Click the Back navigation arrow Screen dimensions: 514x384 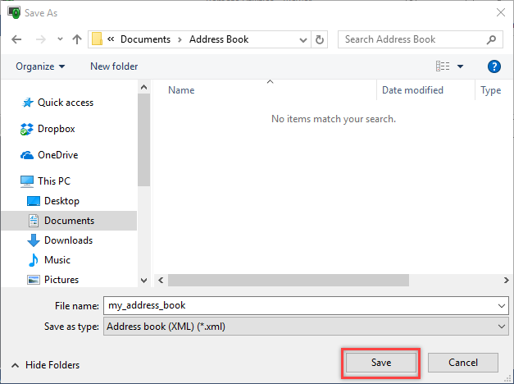17,39
